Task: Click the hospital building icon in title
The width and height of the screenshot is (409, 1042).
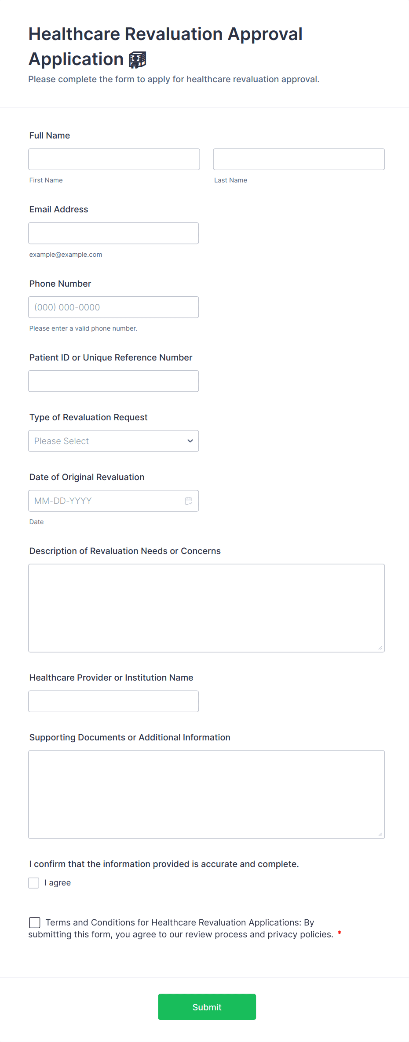Action: (137, 60)
